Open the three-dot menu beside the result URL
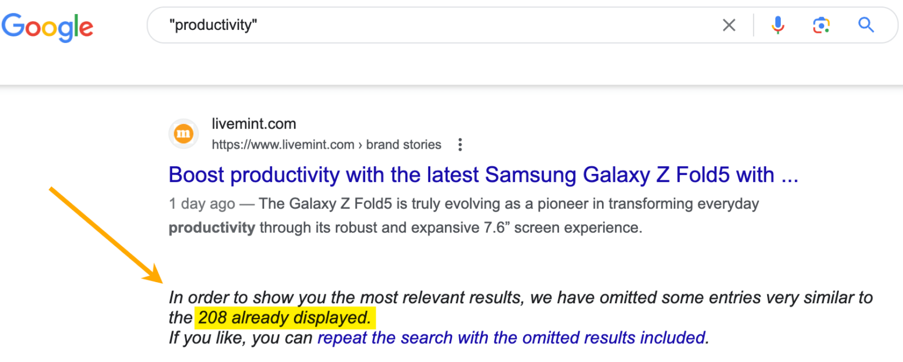 pyautogui.click(x=460, y=144)
